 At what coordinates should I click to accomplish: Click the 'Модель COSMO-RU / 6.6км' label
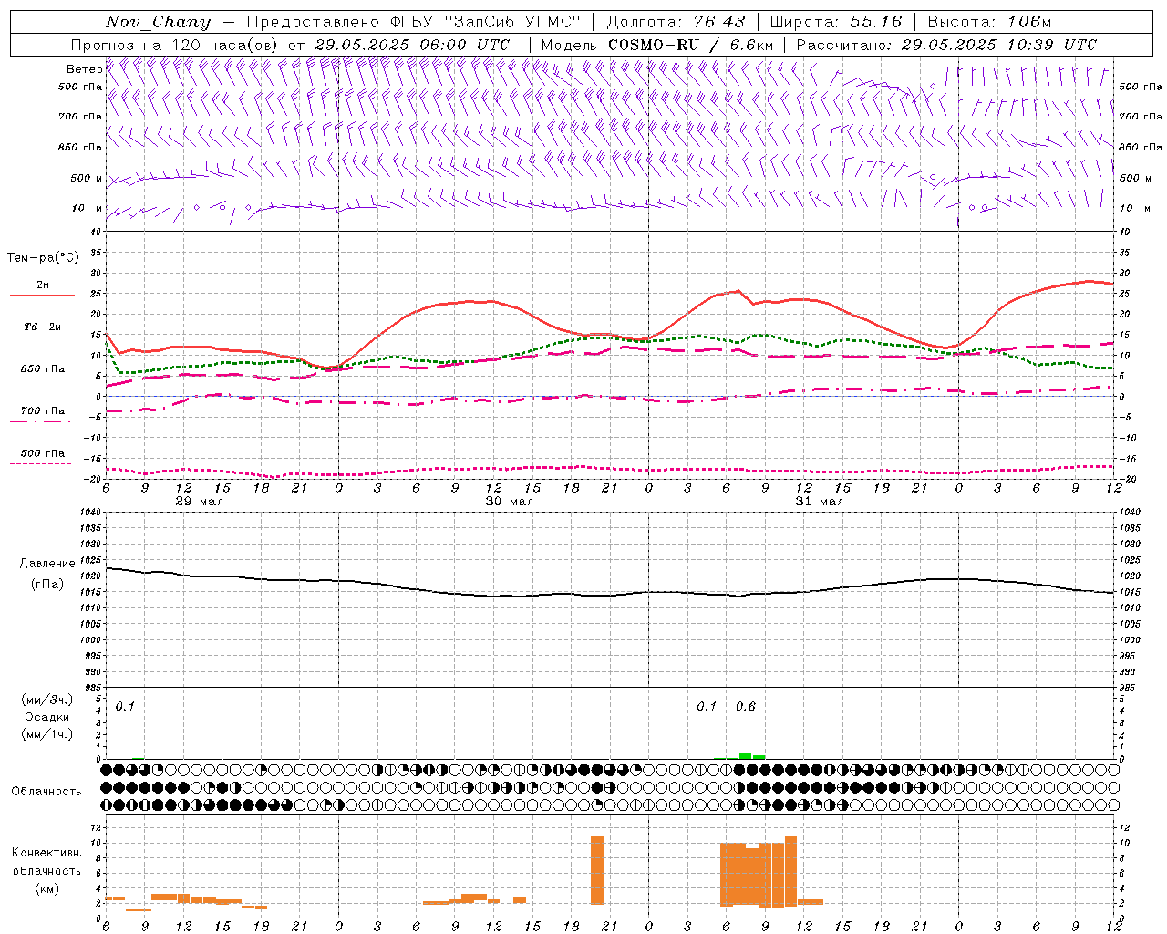[x=657, y=45]
